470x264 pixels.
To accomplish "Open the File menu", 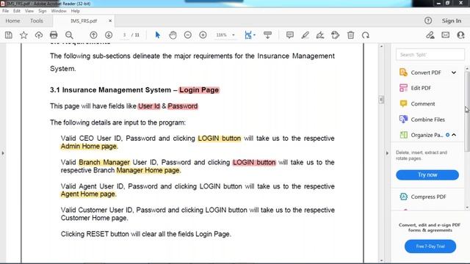I will click(5, 11).
